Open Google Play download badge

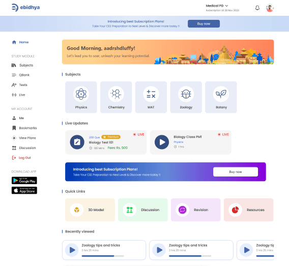click(24, 181)
